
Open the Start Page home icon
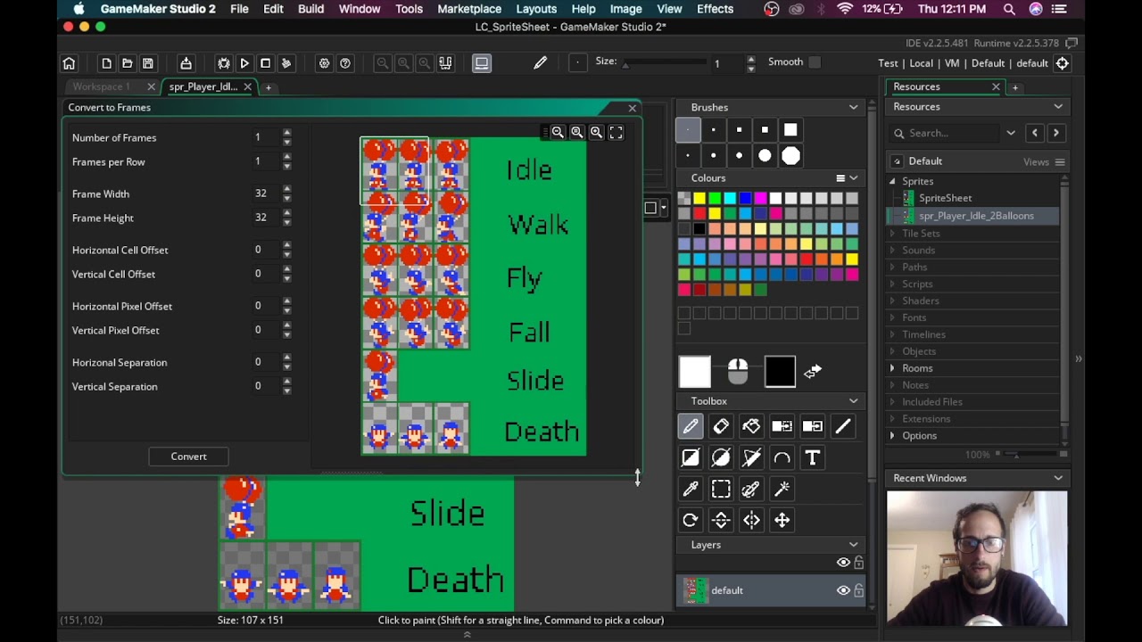[x=69, y=63]
